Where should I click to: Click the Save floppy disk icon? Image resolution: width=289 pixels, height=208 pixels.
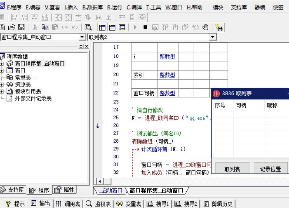pos(21,27)
